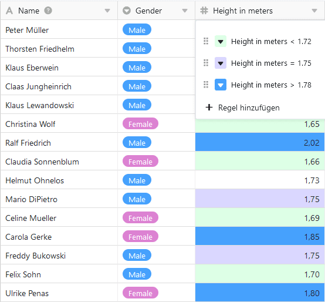Open the purple color picker for the = 1.75 rule
325x302 pixels.
point(221,63)
